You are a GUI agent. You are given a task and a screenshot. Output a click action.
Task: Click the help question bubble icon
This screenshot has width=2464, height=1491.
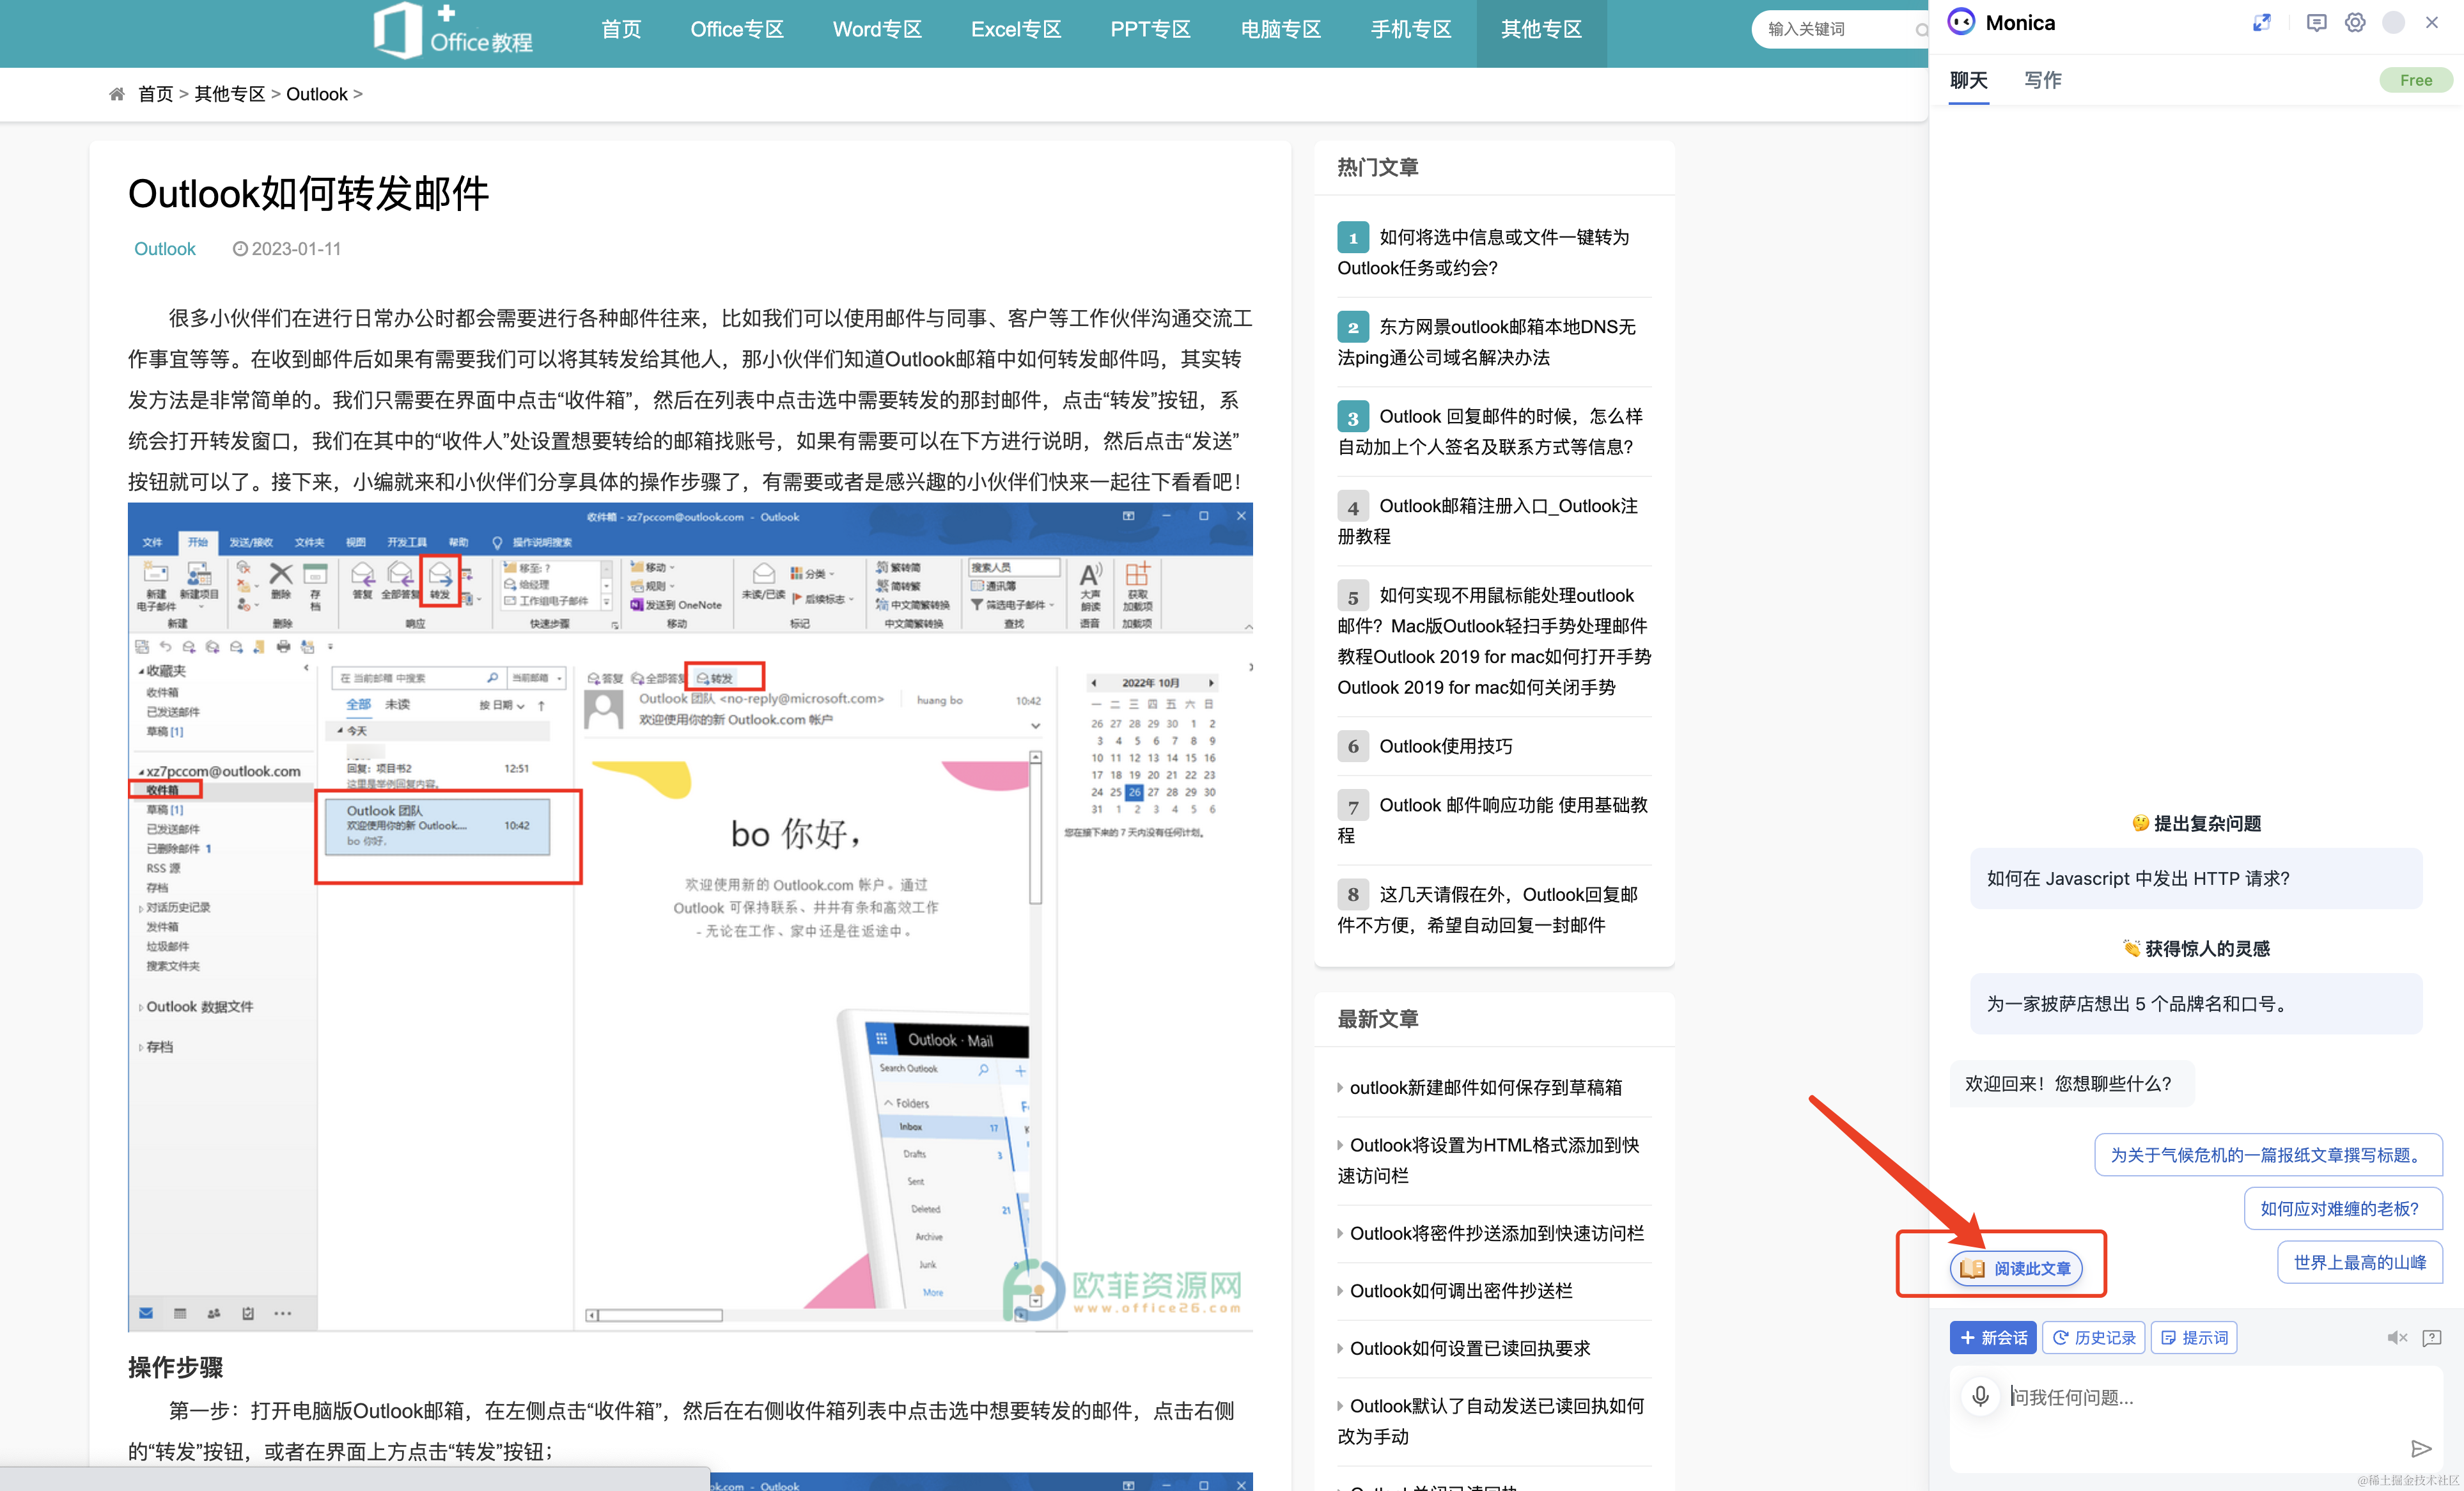tap(2432, 1338)
